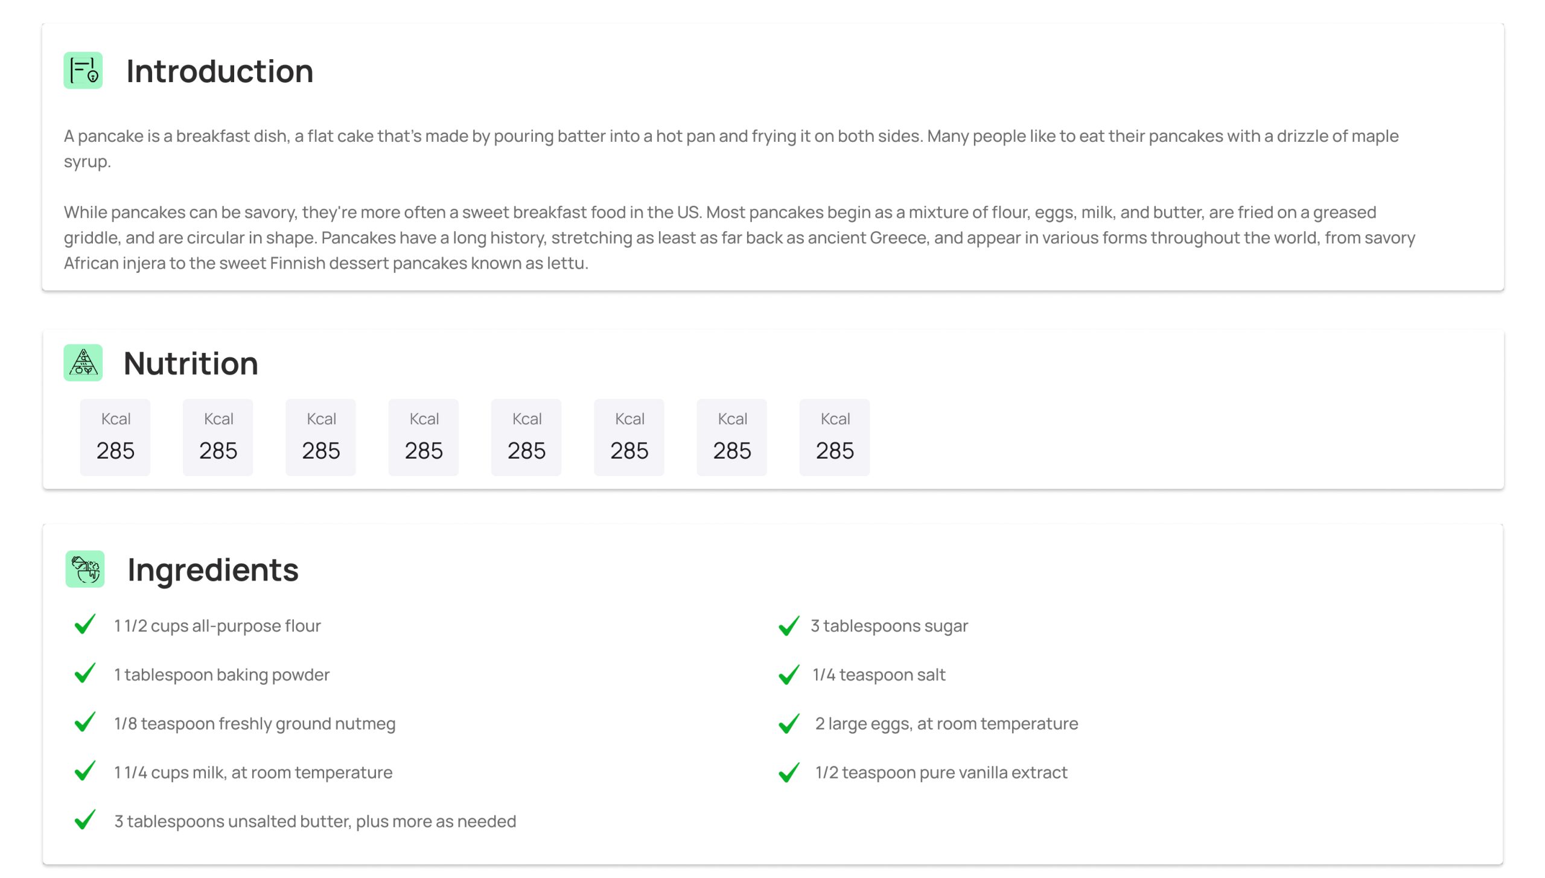Click checkmark beside vanilla extract

tap(789, 772)
